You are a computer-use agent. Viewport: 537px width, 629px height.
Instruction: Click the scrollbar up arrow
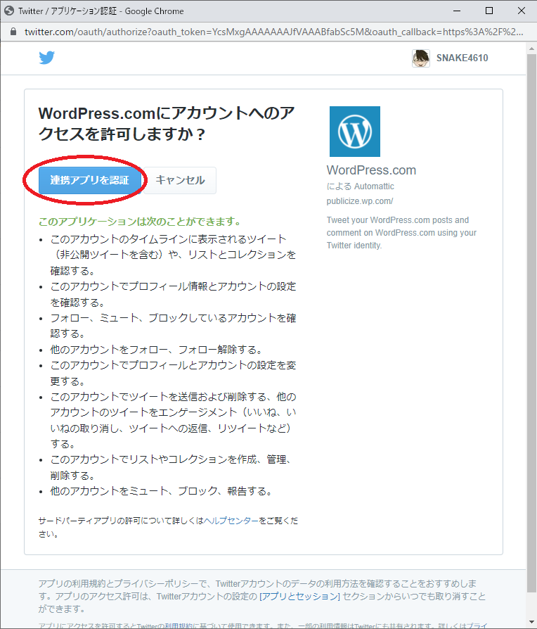531,48
